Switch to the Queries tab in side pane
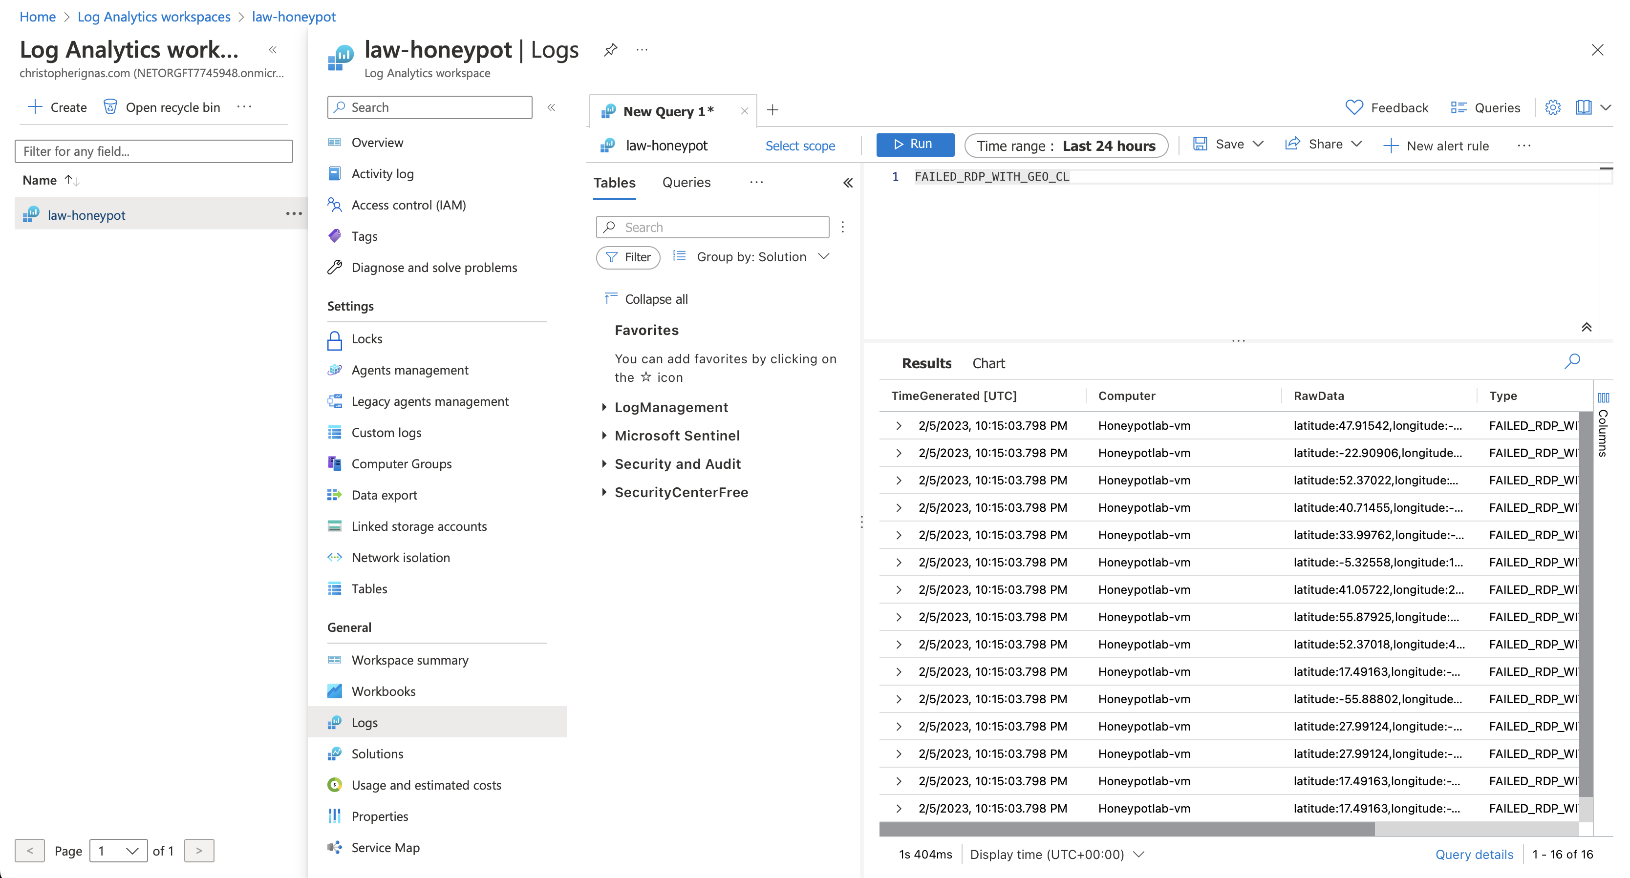Screen dimensions: 1630x878 click(x=686, y=183)
